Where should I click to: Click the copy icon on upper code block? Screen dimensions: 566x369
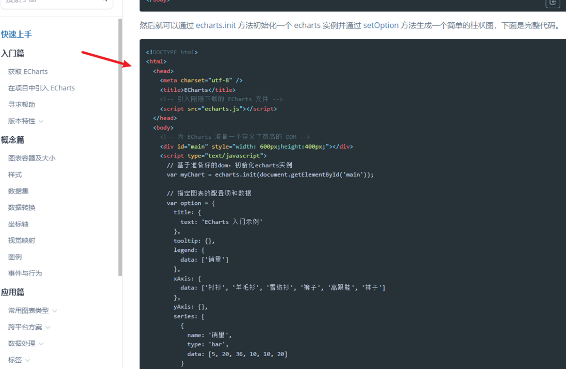[x=553, y=2]
